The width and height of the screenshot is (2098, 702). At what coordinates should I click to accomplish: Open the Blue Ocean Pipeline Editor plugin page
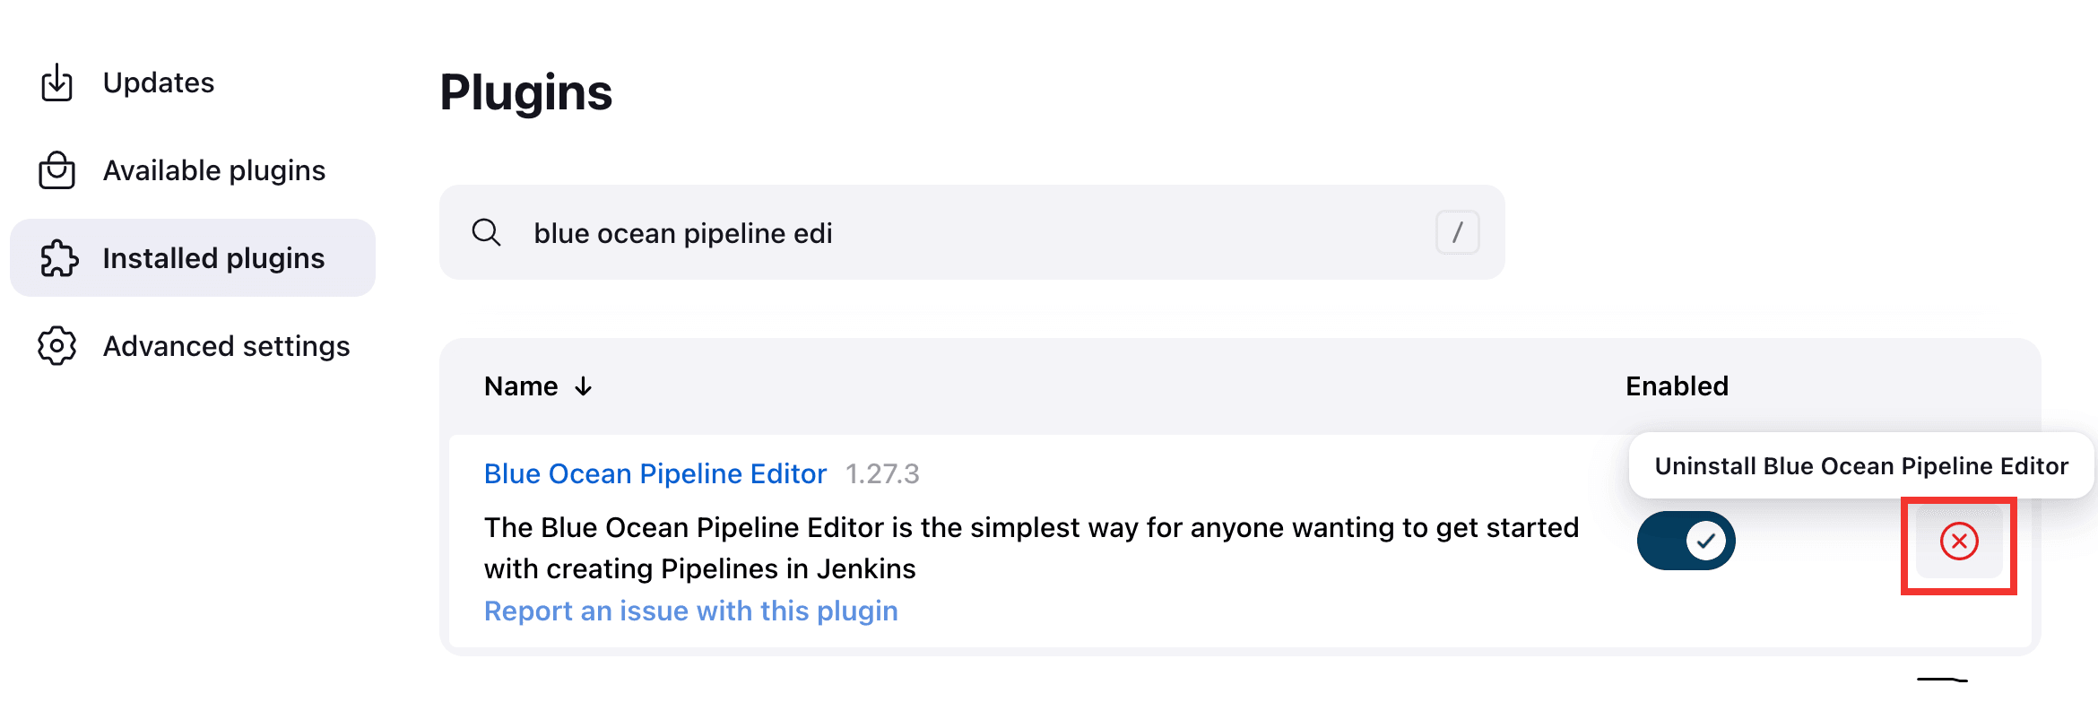tap(654, 473)
